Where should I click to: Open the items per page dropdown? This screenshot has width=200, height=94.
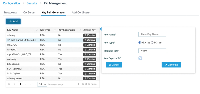click(42, 84)
